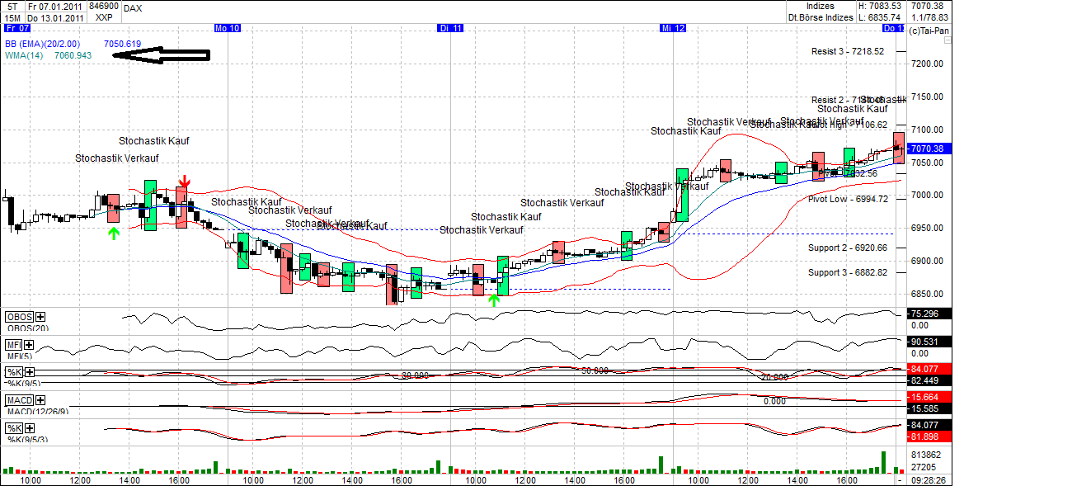Viewport: 1091px width, 486px height.
Task: Expand the plus icon beside %K(9/5)
Action: (x=29, y=372)
